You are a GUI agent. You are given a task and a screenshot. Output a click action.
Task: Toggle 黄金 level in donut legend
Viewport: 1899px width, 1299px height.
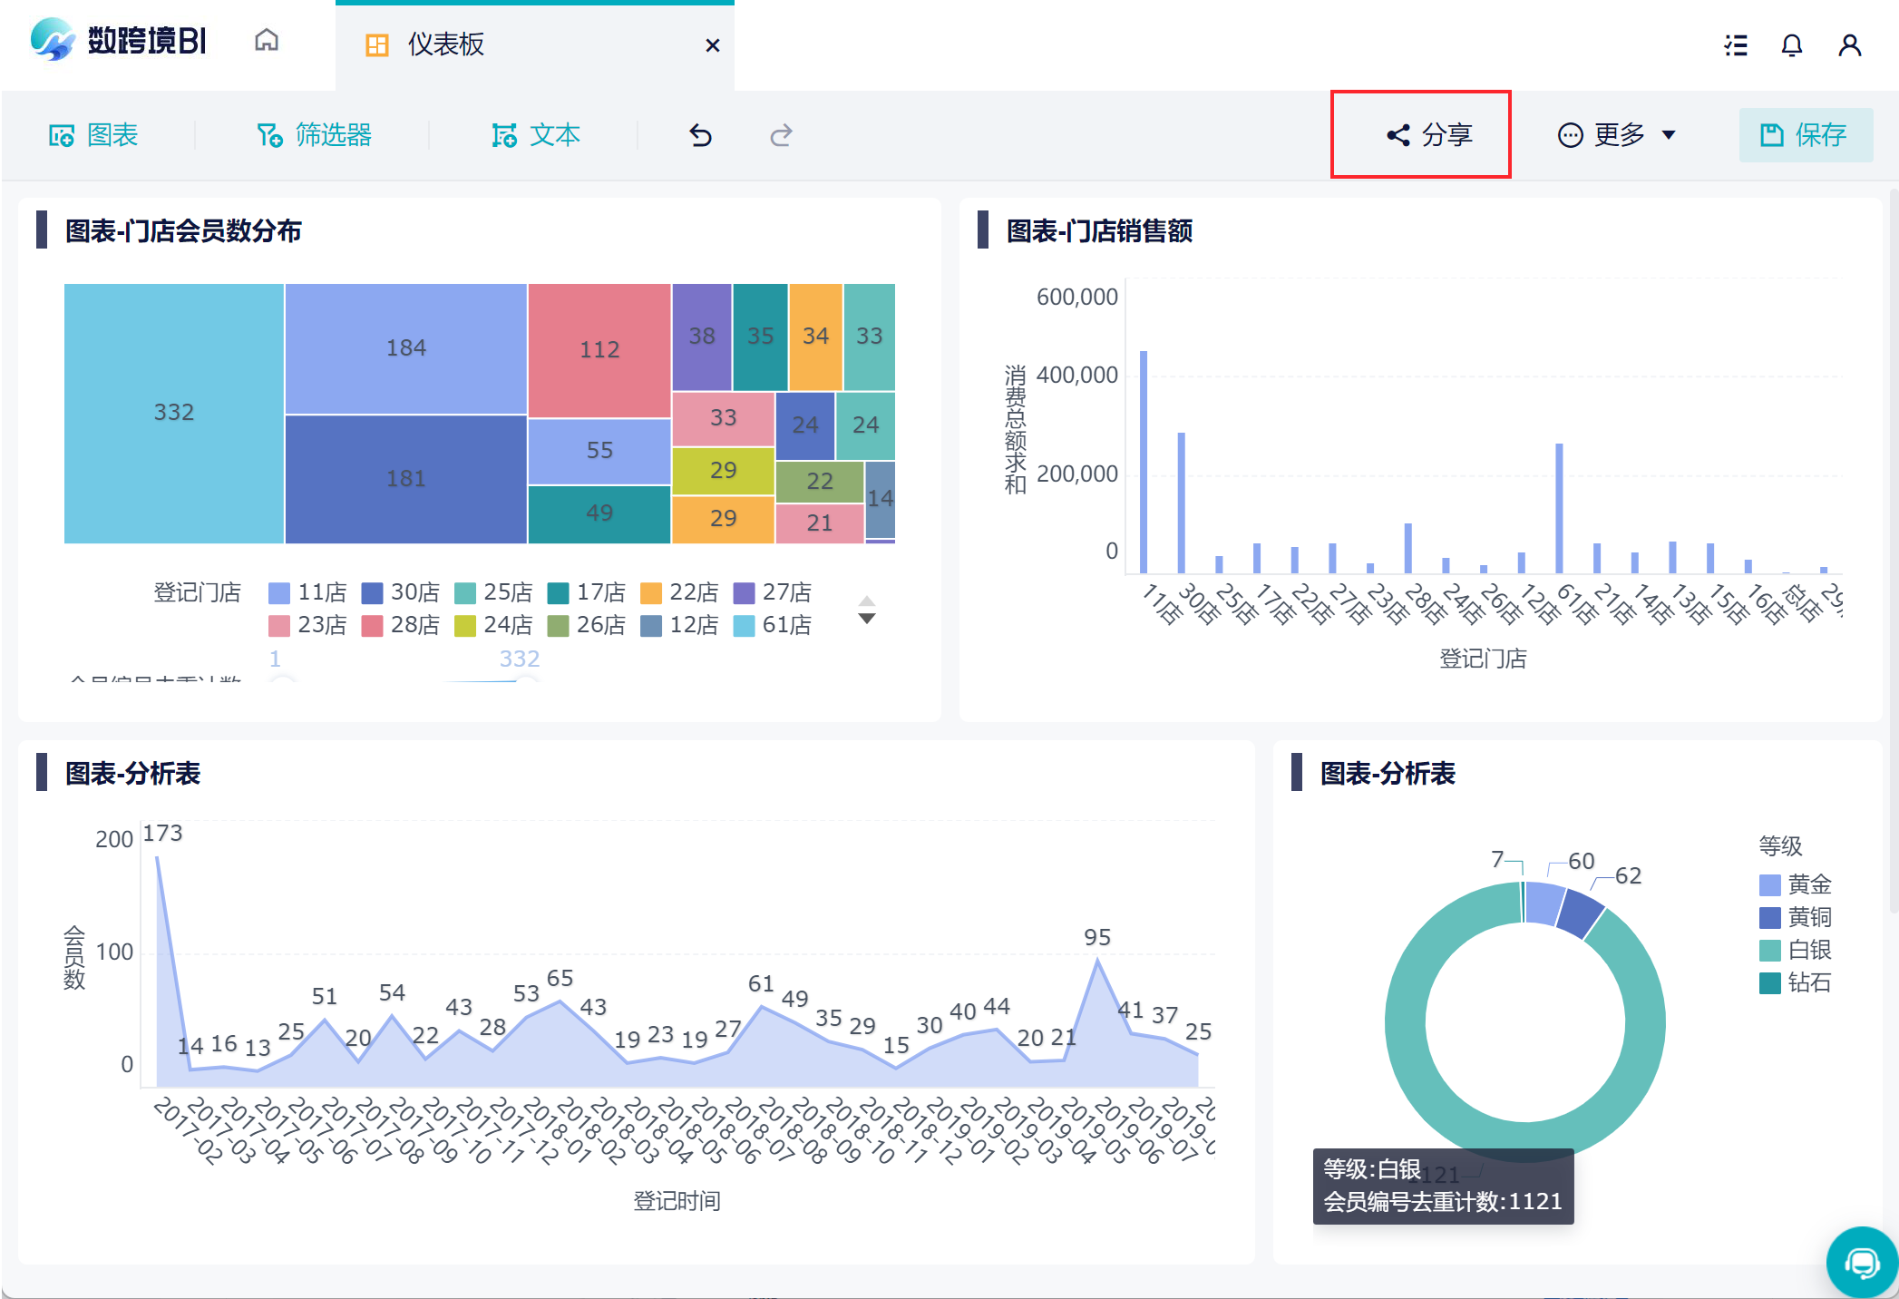pos(1796,884)
